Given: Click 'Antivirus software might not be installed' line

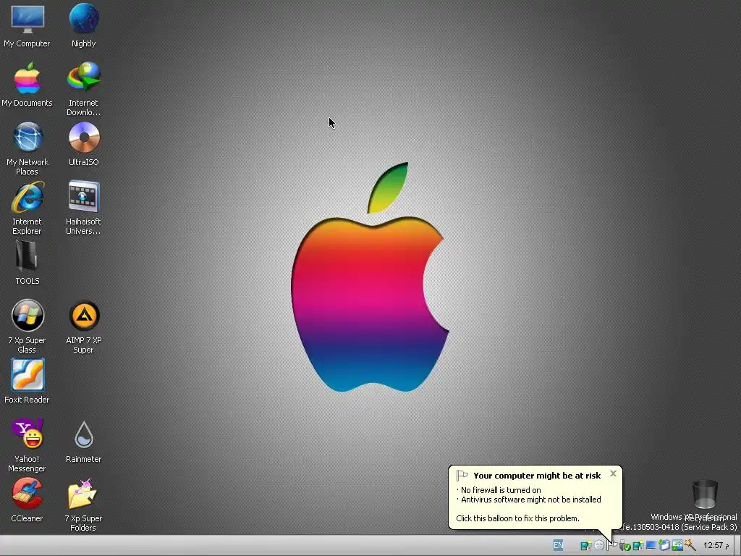Looking at the screenshot, I should 530,500.
